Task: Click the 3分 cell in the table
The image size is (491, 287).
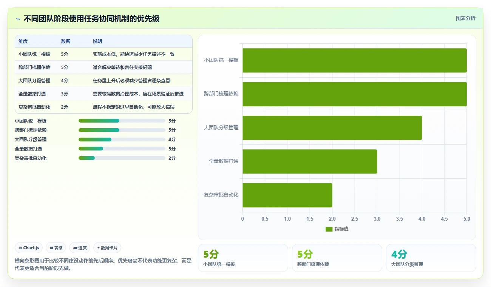Action: click(x=65, y=94)
